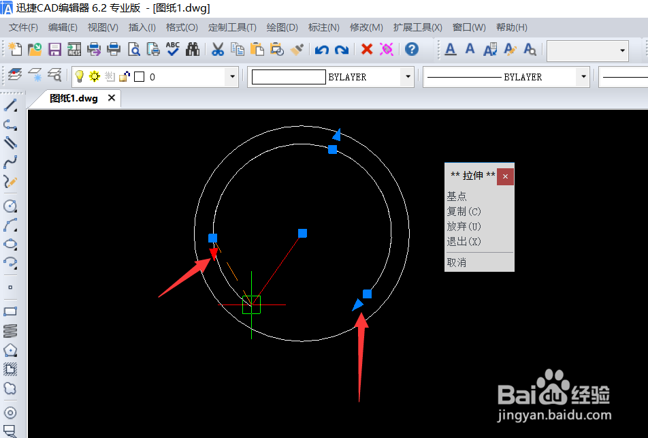Open the 格式(O) menu
The width and height of the screenshot is (648, 438).
click(182, 27)
